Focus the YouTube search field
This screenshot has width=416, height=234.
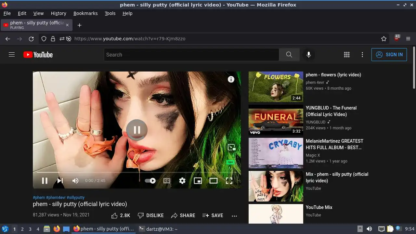pyautogui.click(x=191, y=55)
